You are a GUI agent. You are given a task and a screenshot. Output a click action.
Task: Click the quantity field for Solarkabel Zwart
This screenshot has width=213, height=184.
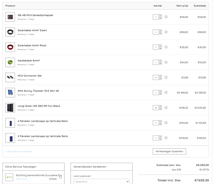pos(155,32)
